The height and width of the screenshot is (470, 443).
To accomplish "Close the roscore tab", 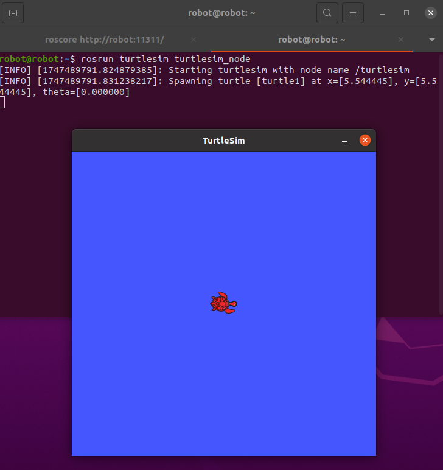I will click(x=194, y=40).
